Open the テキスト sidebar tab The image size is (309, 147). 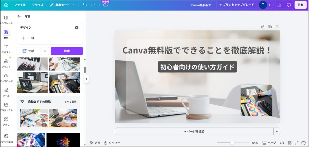point(6,49)
